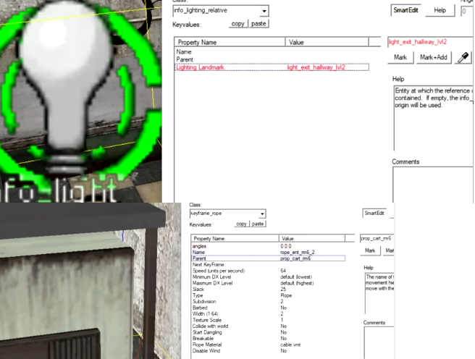Select the Breakable property row

268,339
